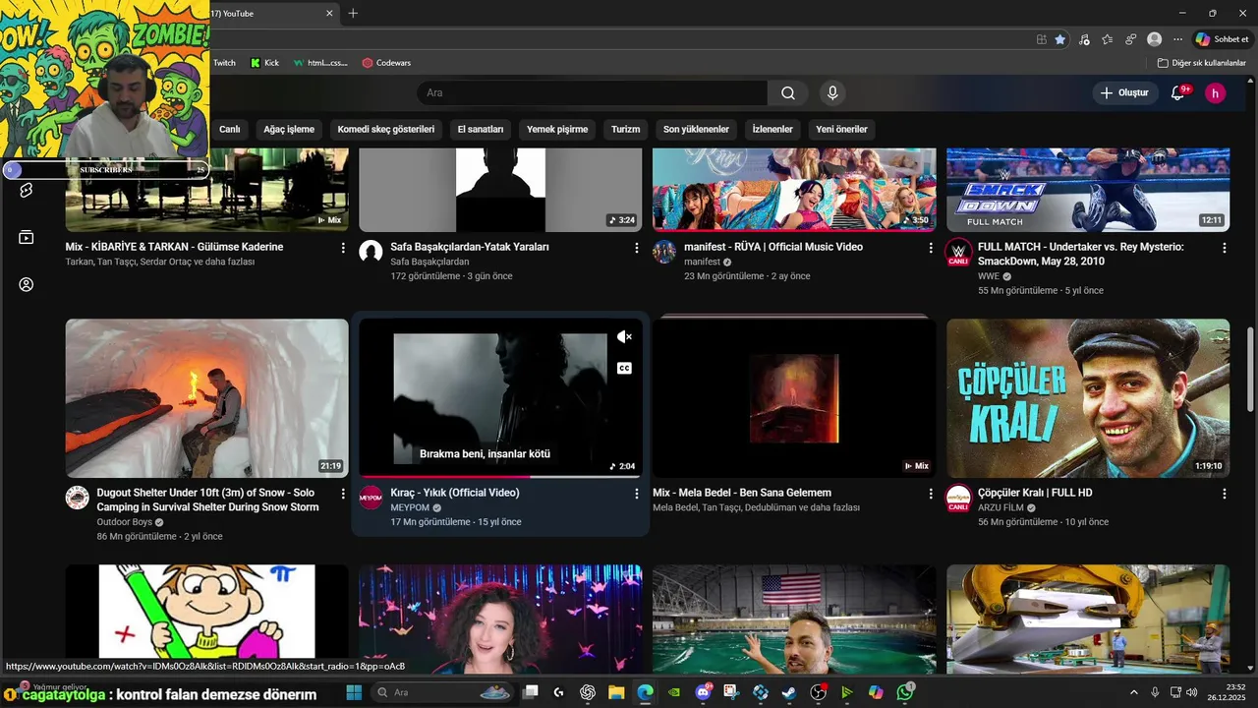Viewport: 1258px width, 708px height.
Task: Open the Outdoor Boys channel avatar
Action: (x=77, y=497)
